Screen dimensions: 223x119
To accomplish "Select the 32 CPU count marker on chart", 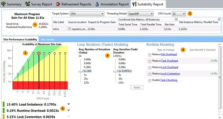I will pos(39,53).
